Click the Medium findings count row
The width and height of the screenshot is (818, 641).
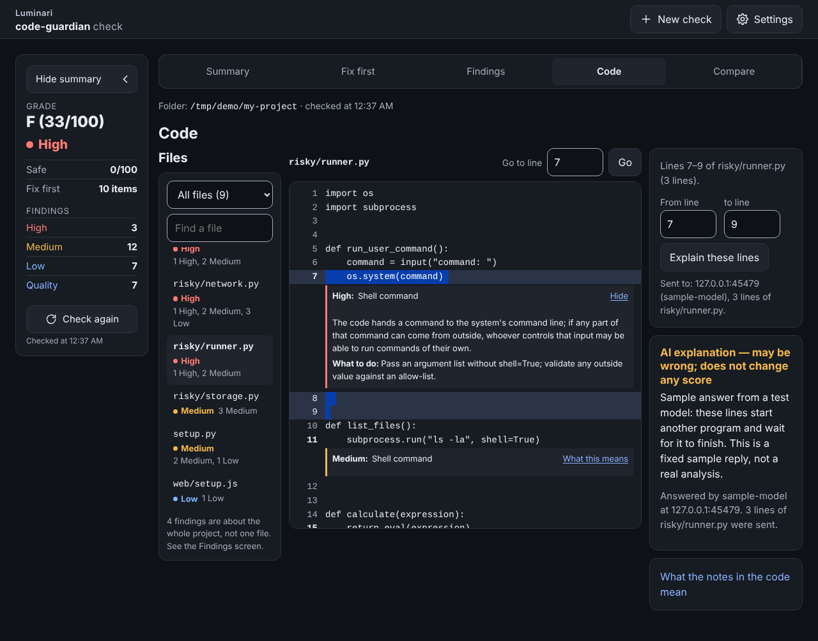point(82,247)
